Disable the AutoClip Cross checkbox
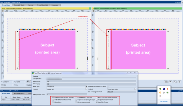The height and width of the screenshot is (106, 183). [97, 102]
